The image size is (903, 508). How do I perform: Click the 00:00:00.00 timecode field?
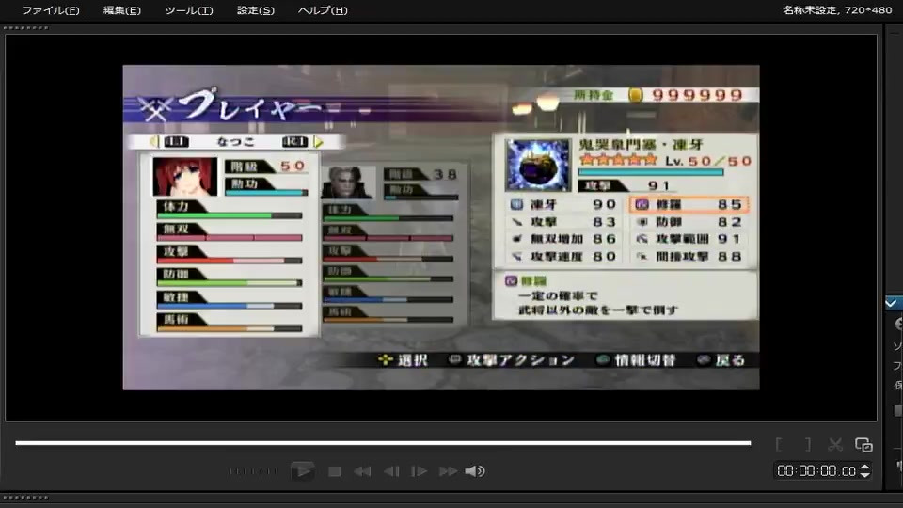[816, 471]
